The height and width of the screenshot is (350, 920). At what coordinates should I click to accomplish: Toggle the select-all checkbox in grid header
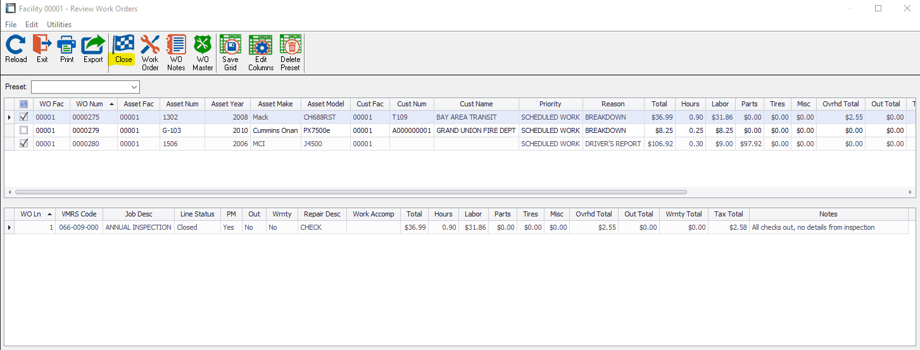[24, 104]
